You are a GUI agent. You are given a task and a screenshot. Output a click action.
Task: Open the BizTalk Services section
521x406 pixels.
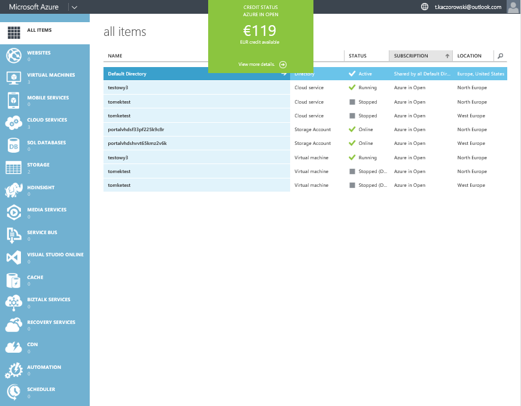tap(45, 302)
